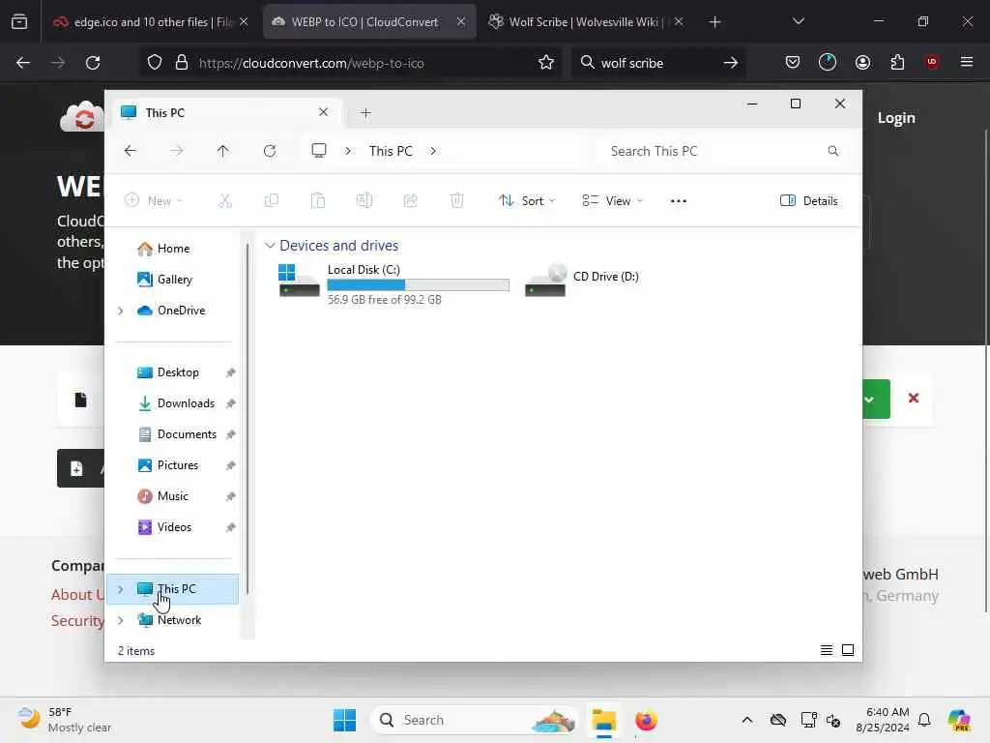Open the Firefox account icon
This screenshot has width=990, height=743.
tap(862, 63)
